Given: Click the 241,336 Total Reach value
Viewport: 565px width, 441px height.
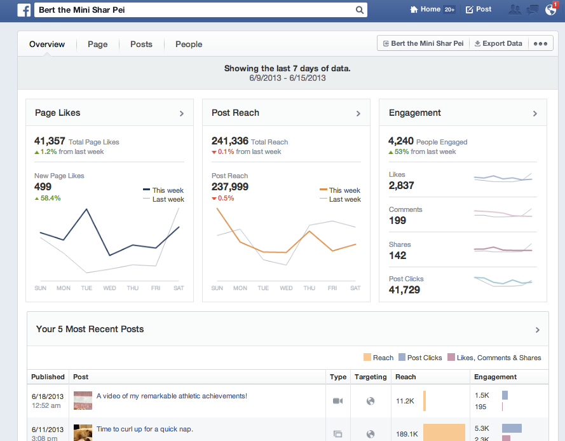Looking at the screenshot, I should (x=230, y=141).
